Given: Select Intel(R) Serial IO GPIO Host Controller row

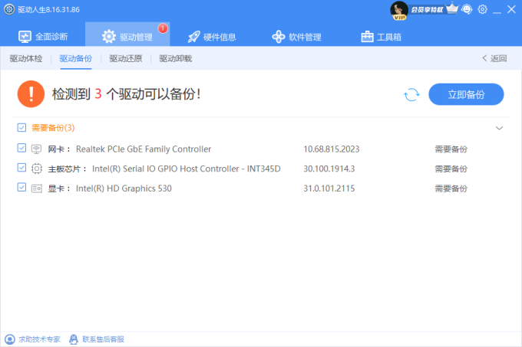Looking at the screenshot, I should 187,169.
